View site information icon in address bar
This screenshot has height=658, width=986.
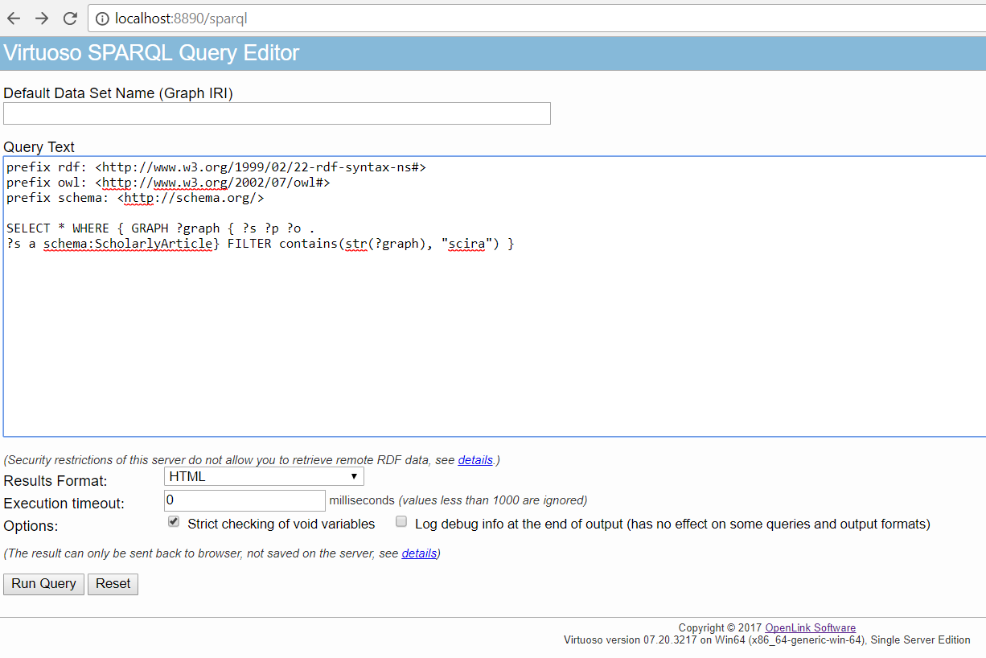pos(101,18)
